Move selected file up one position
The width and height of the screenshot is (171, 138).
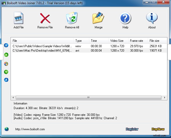6,55
